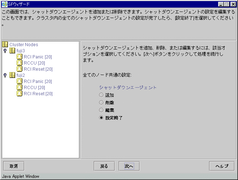Select the 設定終了 radio option
238x180 pixels.
101,118
